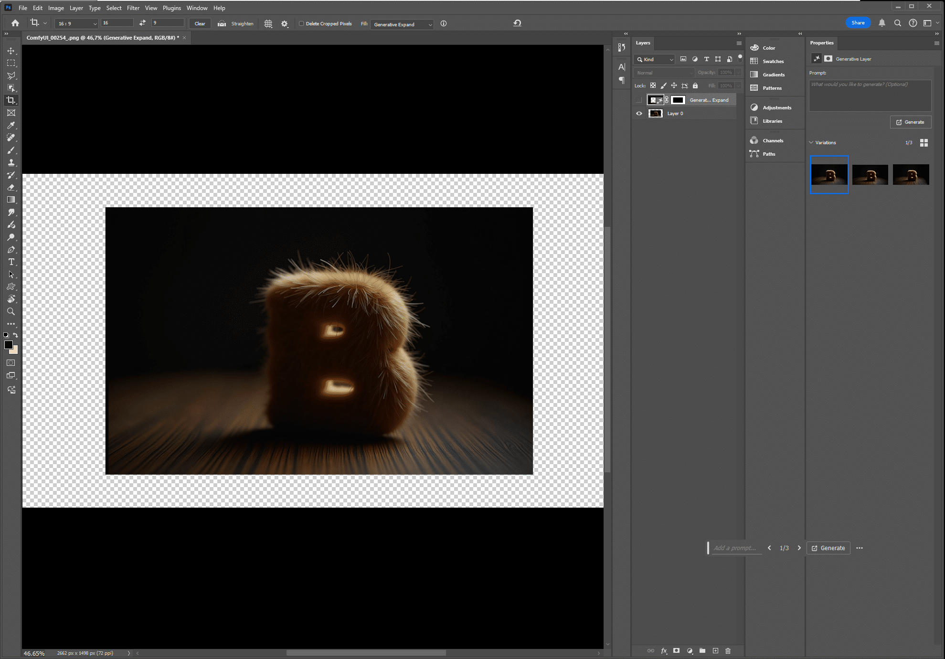The width and height of the screenshot is (945, 659).
Task: Open the Filter menu
Action: [x=131, y=8]
